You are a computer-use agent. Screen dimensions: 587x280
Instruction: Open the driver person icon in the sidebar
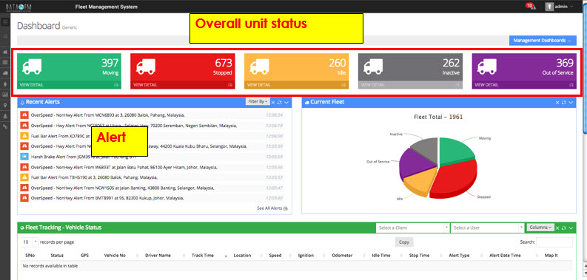5,84
